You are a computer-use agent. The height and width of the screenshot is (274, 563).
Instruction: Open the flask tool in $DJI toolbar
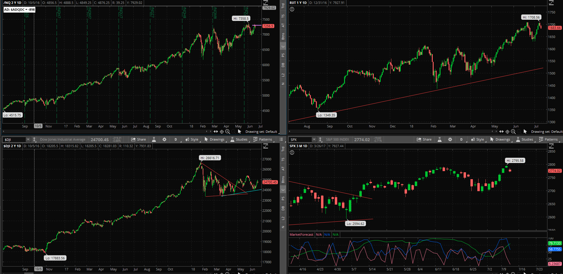(x=154, y=139)
